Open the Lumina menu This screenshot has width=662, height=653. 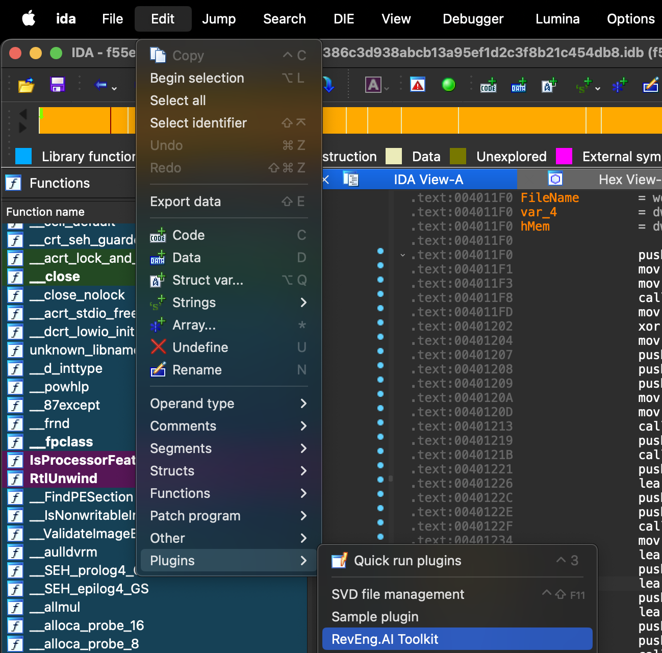tap(557, 19)
